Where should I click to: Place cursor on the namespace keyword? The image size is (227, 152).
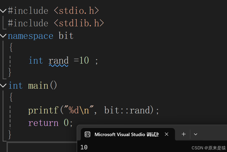pos(30,36)
